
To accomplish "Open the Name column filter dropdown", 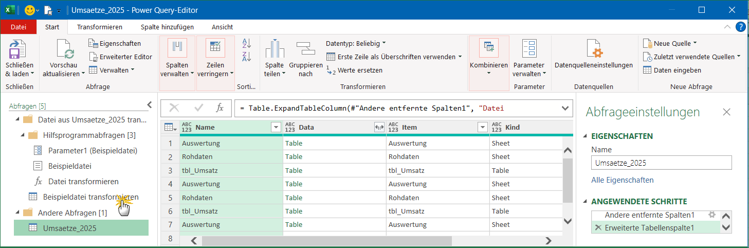I will pyautogui.click(x=276, y=127).
